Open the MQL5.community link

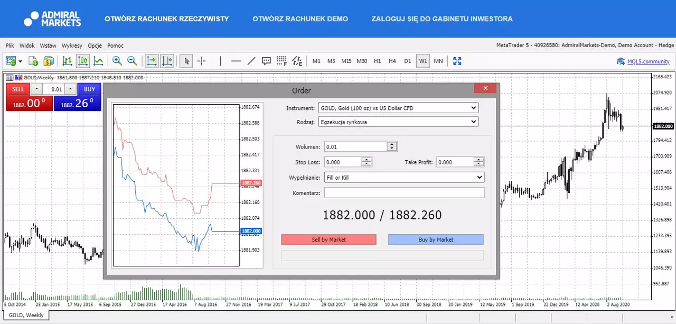click(648, 61)
